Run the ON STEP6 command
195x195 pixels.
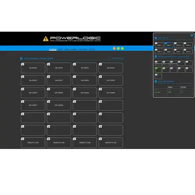[x=33, y=80]
